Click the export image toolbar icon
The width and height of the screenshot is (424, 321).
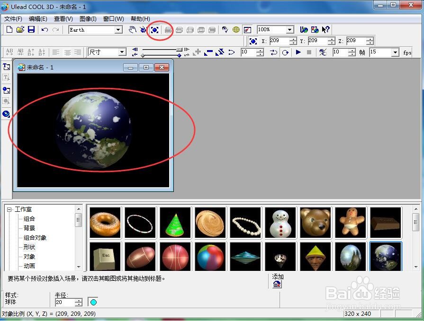point(315,29)
